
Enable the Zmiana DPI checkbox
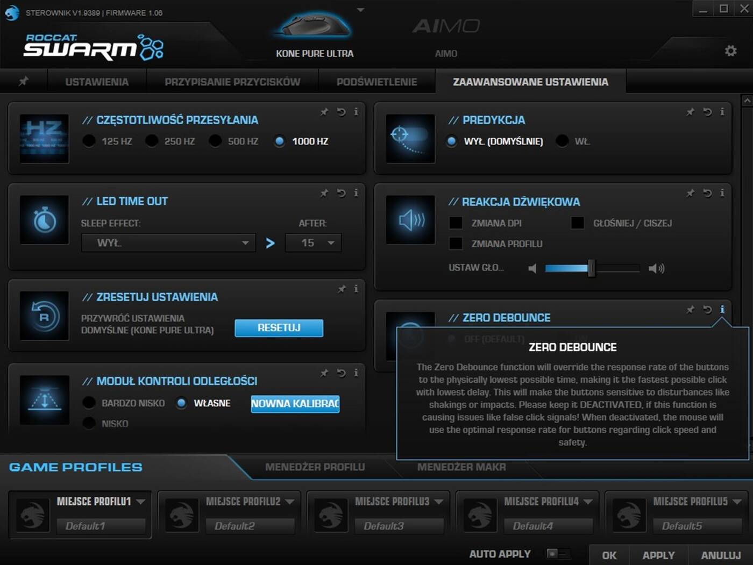(456, 222)
